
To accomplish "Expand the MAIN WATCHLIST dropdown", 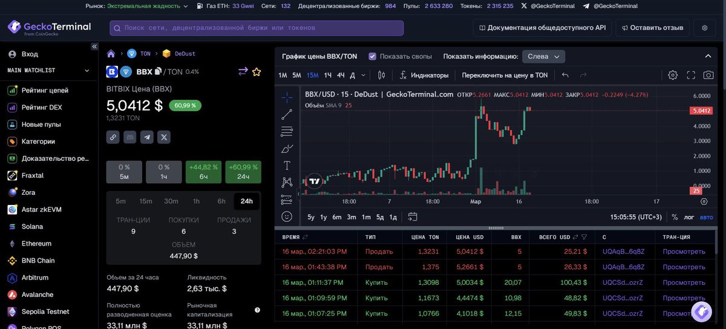I will coord(87,70).
